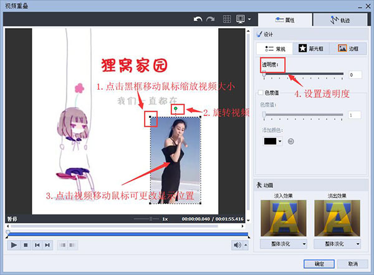Viewport: 374px width, 275px height.
Task: Expand the volume level arrow
Action: [x=246, y=245]
